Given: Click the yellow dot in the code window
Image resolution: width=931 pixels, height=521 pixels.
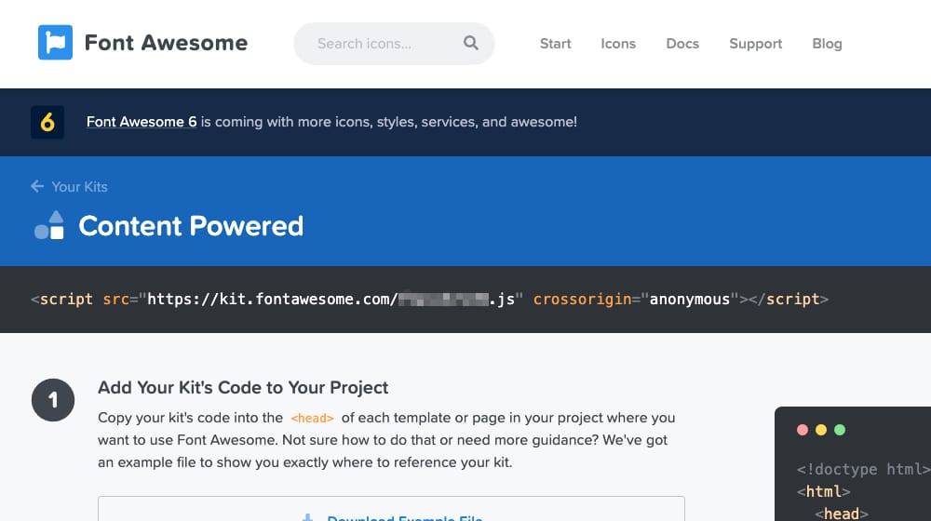Looking at the screenshot, I should 821,430.
